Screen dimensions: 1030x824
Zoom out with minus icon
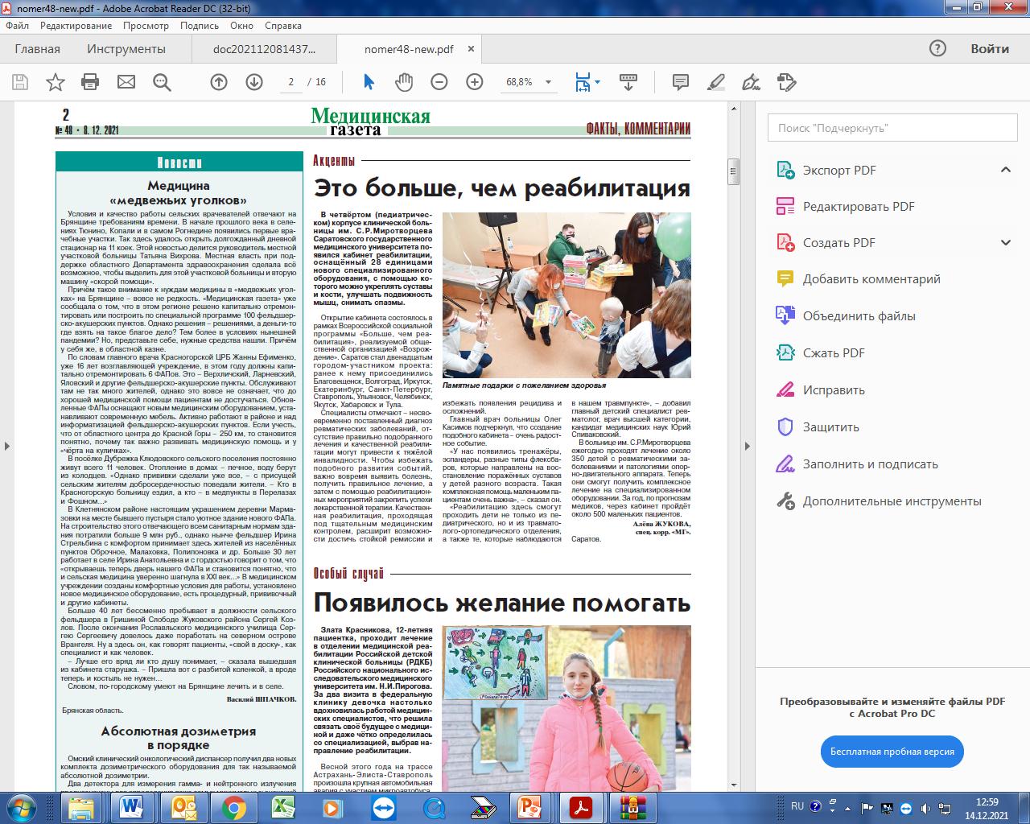[x=439, y=82]
